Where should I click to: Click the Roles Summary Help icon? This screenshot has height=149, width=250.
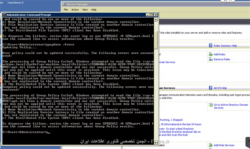211,46
